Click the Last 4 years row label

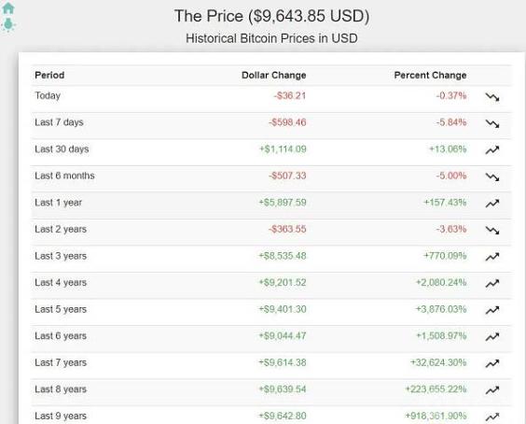coord(61,283)
